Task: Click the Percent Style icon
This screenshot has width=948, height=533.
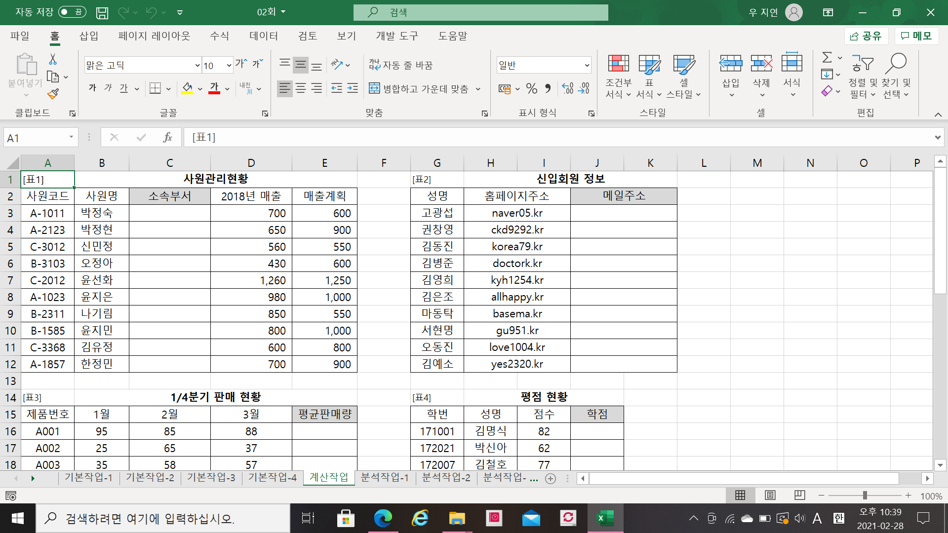Action: pos(532,89)
